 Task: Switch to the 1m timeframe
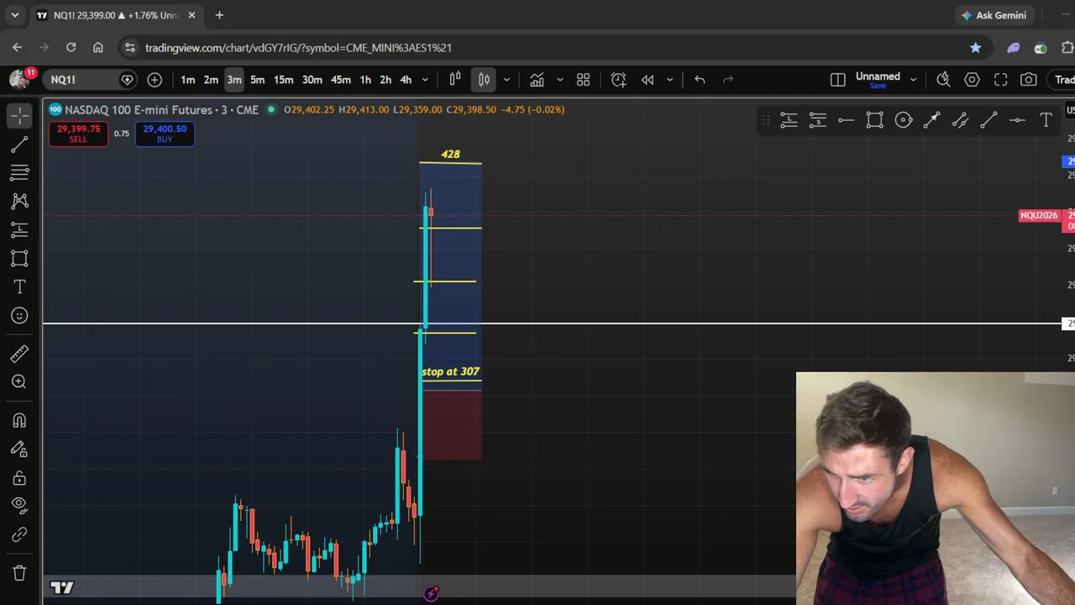point(188,80)
